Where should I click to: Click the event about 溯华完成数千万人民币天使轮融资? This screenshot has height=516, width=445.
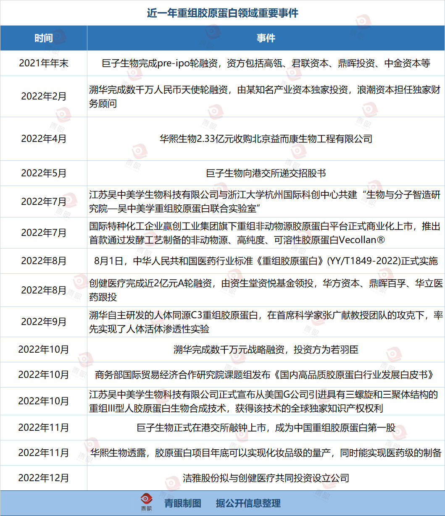pyautogui.click(x=266, y=96)
